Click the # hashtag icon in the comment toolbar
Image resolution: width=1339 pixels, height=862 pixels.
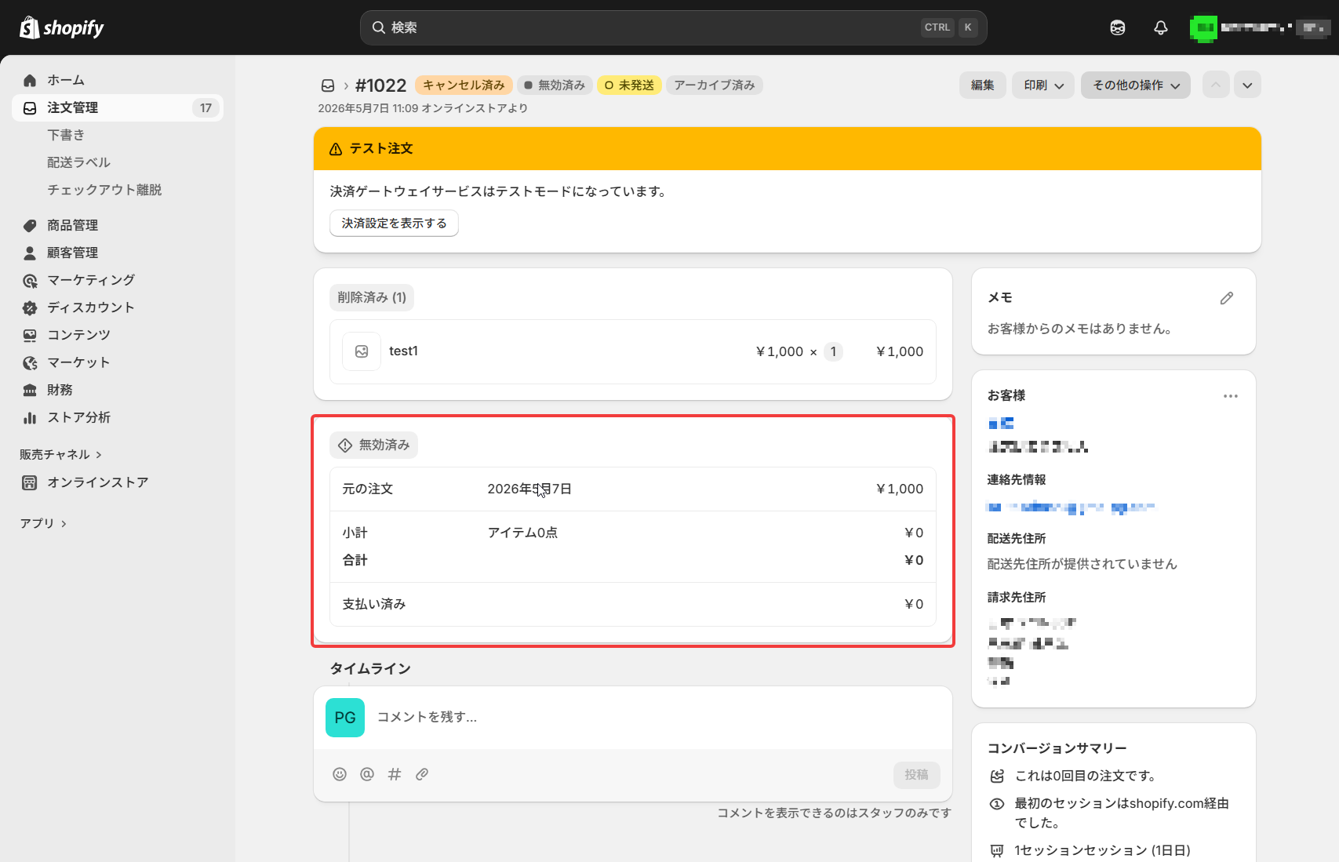coord(395,774)
